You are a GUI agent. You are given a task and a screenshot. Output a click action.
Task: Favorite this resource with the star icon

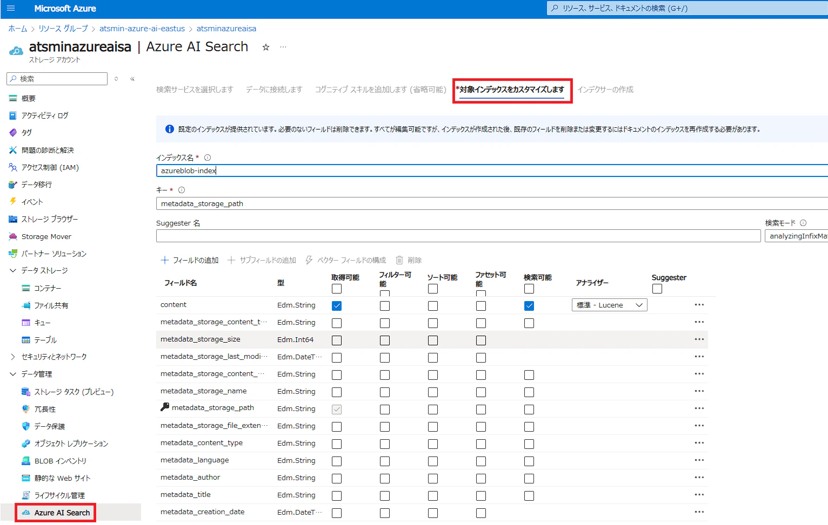coord(266,47)
